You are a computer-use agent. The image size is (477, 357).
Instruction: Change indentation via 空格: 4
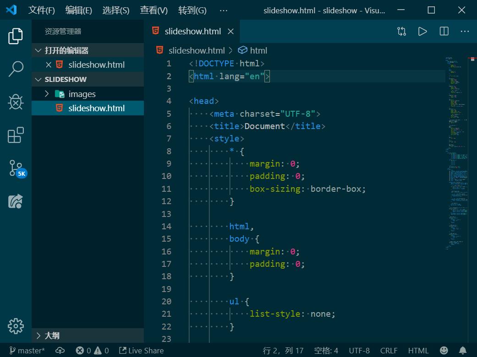pos(326,351)
